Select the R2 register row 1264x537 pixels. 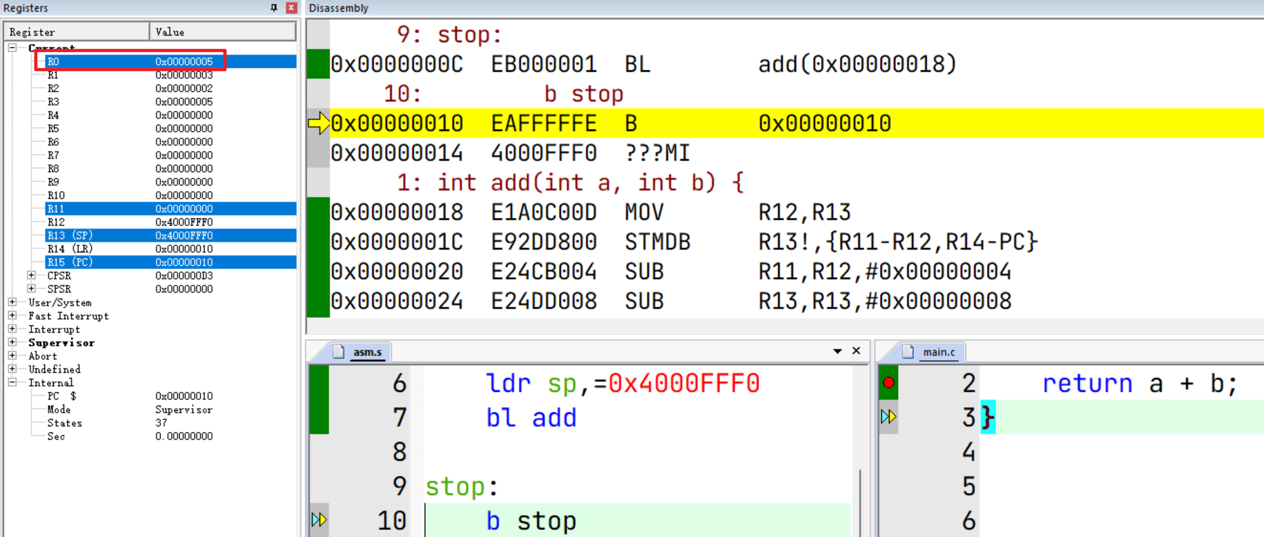(x=171, y=88)
